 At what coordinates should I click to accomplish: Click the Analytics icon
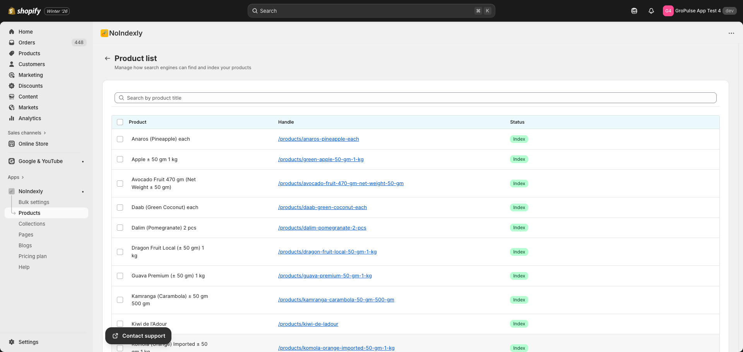pos(12,118)
